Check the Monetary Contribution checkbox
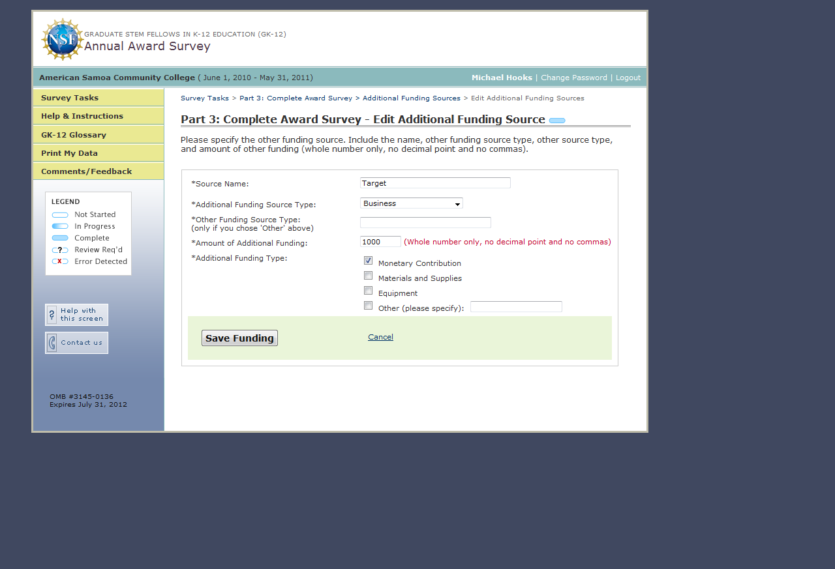835x569 pixels. point(369,261)
